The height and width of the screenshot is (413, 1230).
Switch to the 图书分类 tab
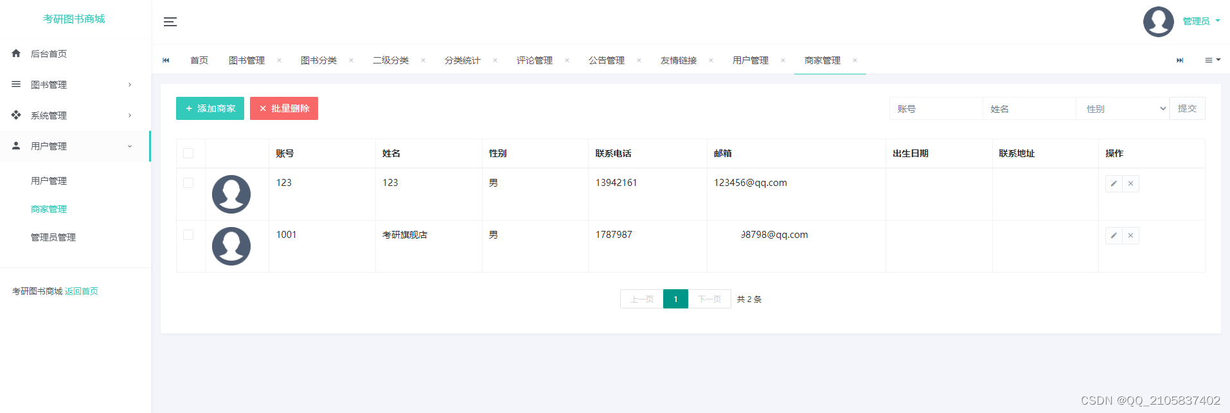pyautogui.click(x=319, y=60)
